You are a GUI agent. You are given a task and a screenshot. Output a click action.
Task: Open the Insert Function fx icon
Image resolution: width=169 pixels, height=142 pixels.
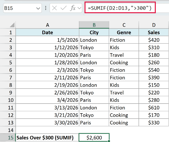[x=73, y=8]
